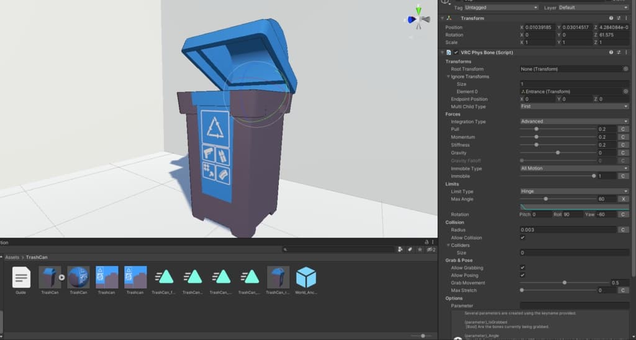Open the Guide document asset
636x340 pixels.
coord(21,277)
